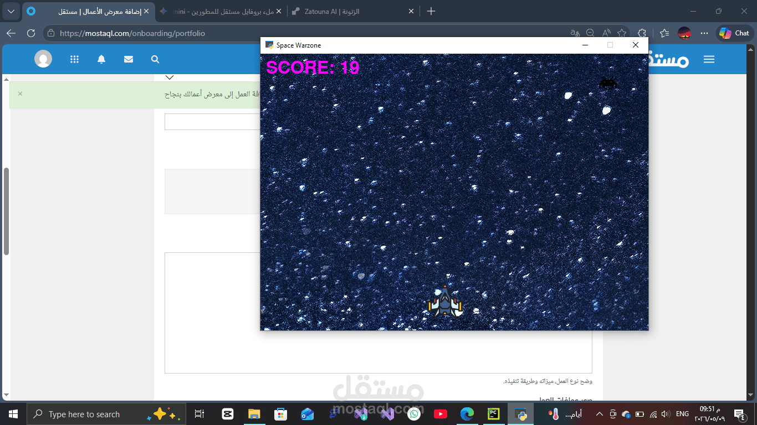Viewport: 757px width, 425px height.
Task: Open the favorites list in the browser toolbar
Action: pos(664,33)
